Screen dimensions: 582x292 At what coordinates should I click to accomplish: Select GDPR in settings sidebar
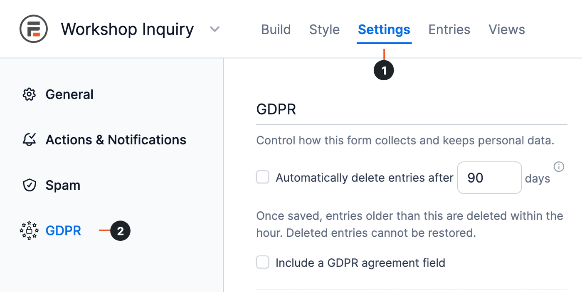63,230
